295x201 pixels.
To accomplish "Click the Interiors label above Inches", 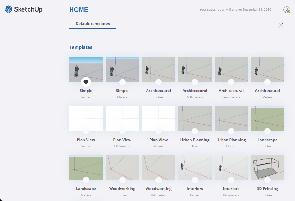I will point(195,189).
